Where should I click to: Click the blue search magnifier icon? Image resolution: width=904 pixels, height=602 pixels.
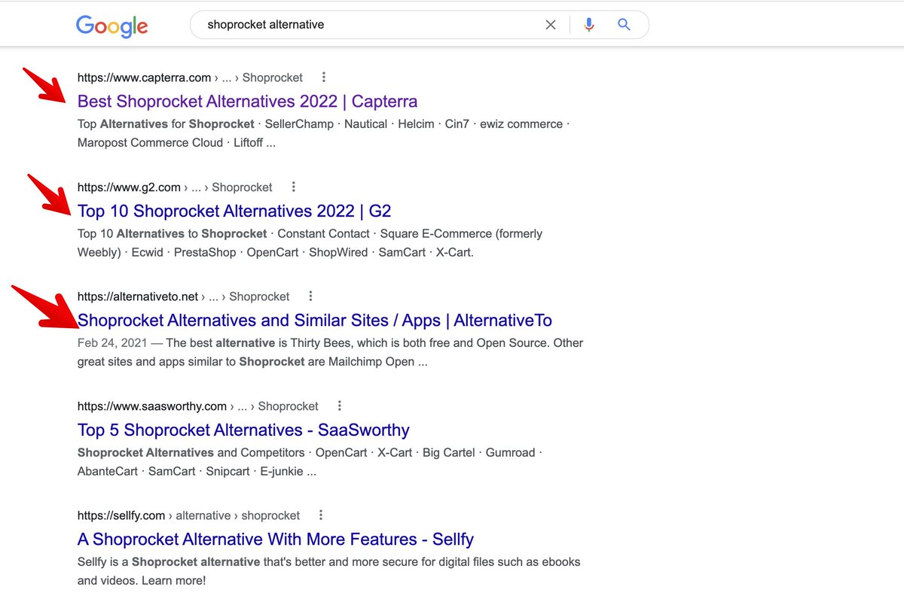(x=624, y=25)
